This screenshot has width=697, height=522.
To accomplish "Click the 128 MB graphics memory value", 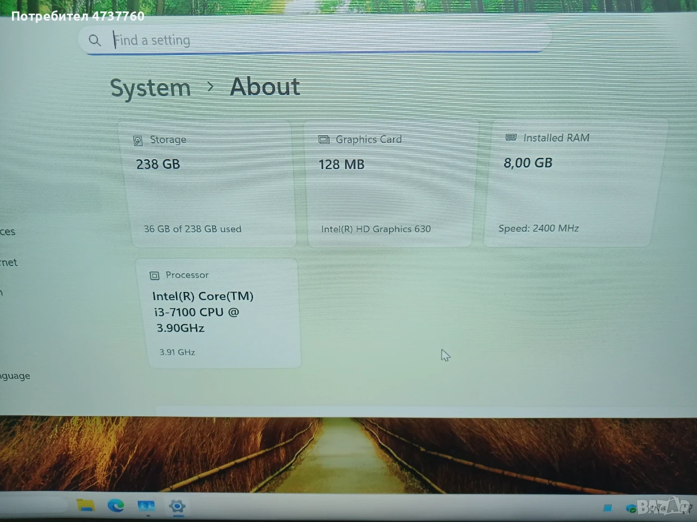I will coord(341,164).
